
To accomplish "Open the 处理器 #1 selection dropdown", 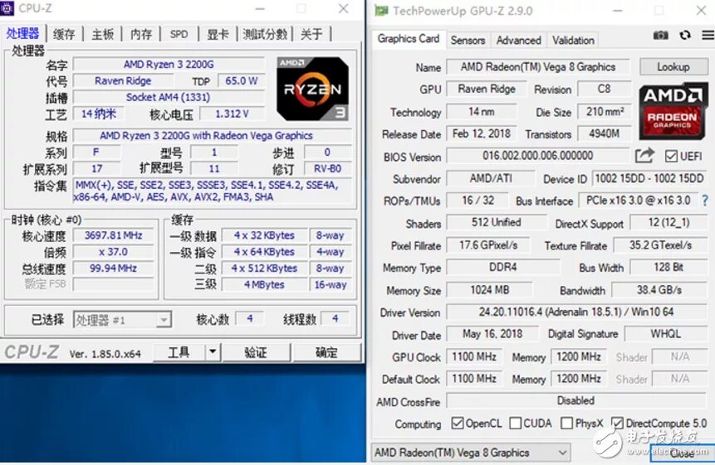I will tap(122, 320).
